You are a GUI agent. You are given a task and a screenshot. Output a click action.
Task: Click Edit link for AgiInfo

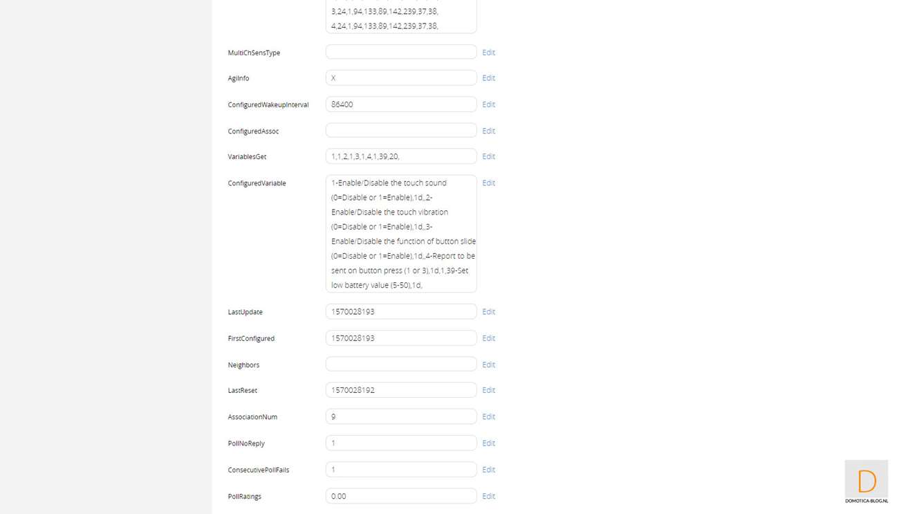[x=488, y=78]
